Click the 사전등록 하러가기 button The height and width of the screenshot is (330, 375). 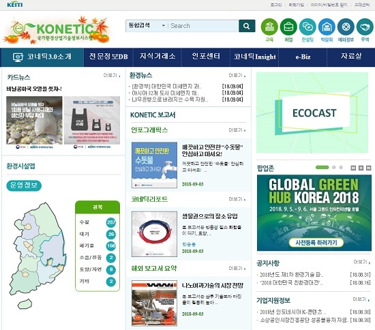coord(316,243)
